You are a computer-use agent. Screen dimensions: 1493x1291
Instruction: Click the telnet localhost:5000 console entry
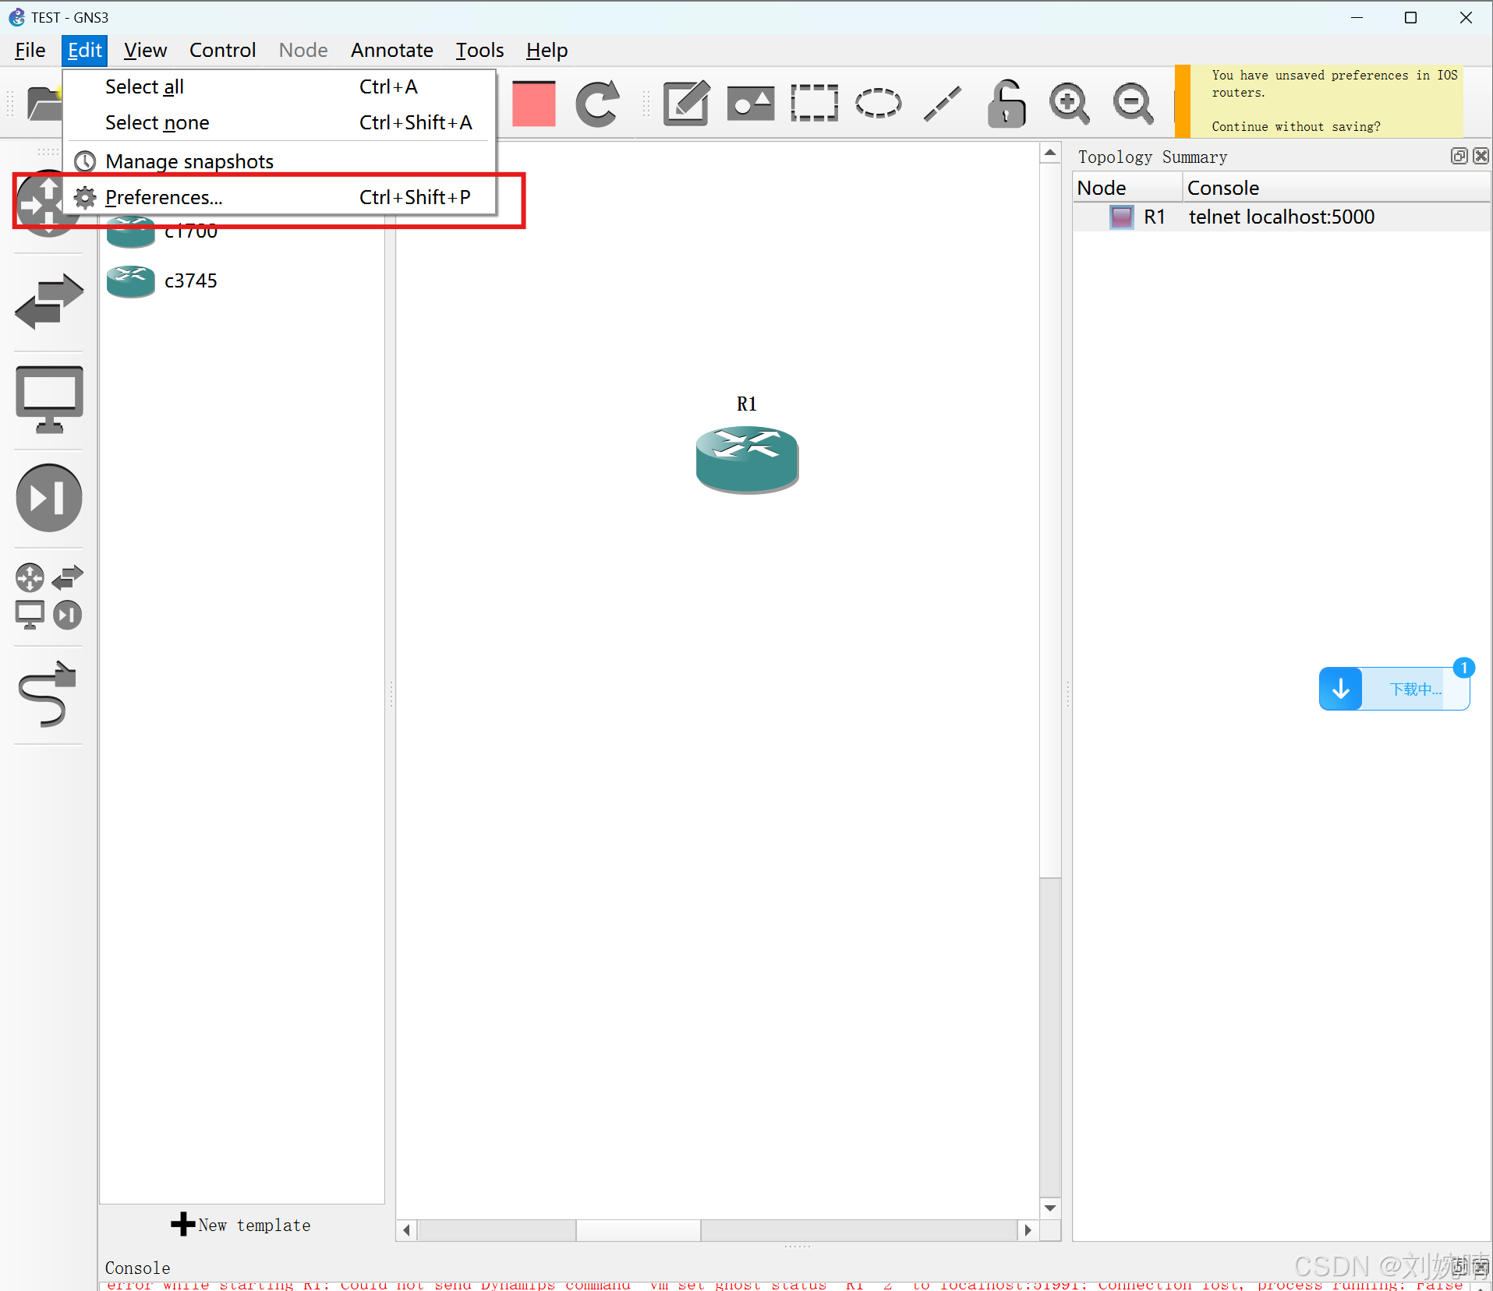1281,217
